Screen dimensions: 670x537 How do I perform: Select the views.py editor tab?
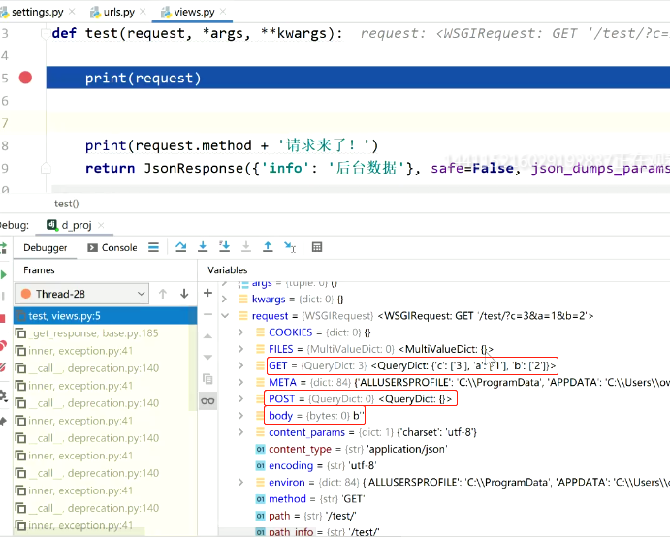(194, 12)
